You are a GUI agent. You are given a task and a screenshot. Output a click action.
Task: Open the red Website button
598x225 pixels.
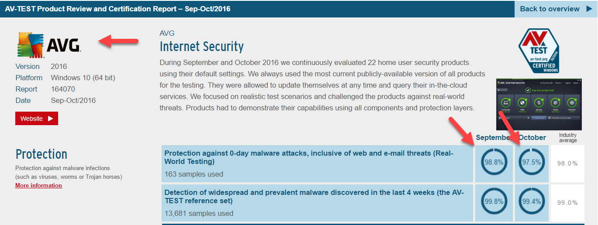(x=37, y=119)
